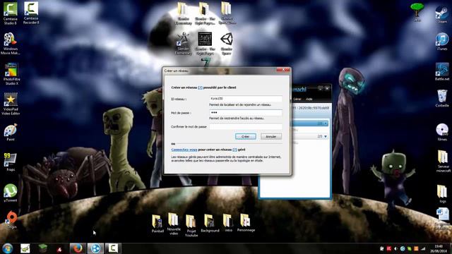
Task: Focus the ID réseau input field
Action: (x=246, y=99)
